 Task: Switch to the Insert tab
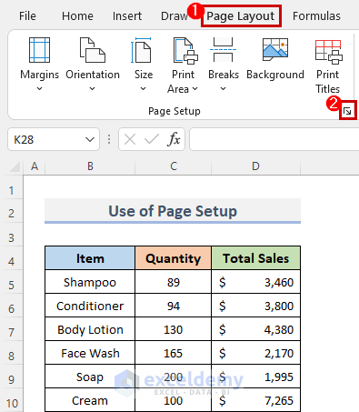(x=127, y=15)
